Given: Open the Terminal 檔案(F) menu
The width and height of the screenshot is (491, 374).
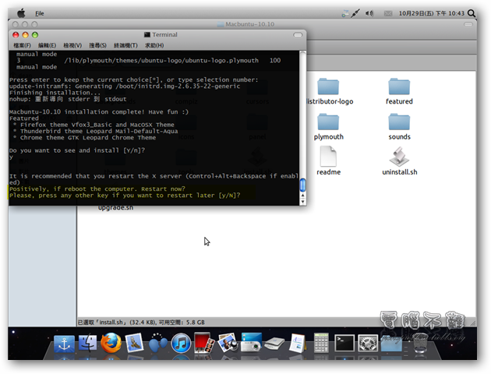Looking at the screenshot, I should (x=22, y=46).
